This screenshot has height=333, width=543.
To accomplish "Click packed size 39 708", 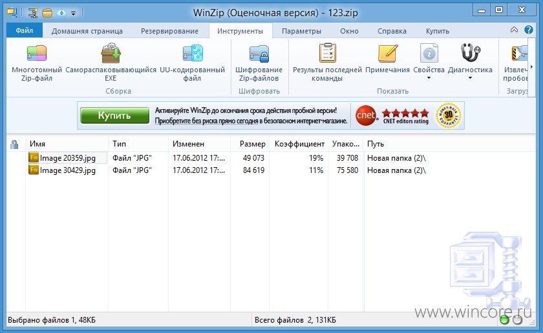I will coord(347,158).
